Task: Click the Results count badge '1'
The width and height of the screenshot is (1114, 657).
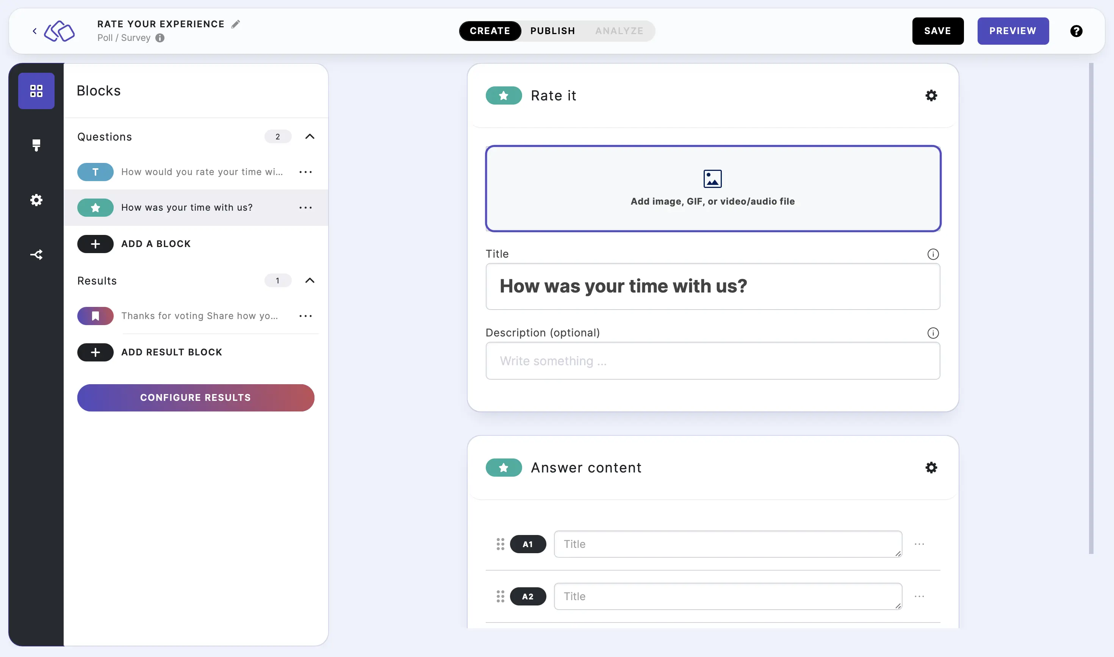Action: point(278,281)
